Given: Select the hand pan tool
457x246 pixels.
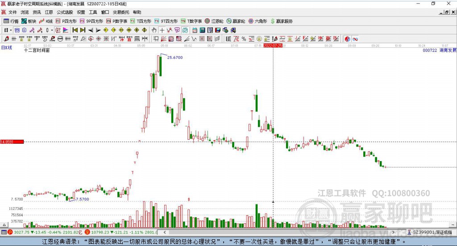Looking at the screenshot, I should click(x=154, y=30).
